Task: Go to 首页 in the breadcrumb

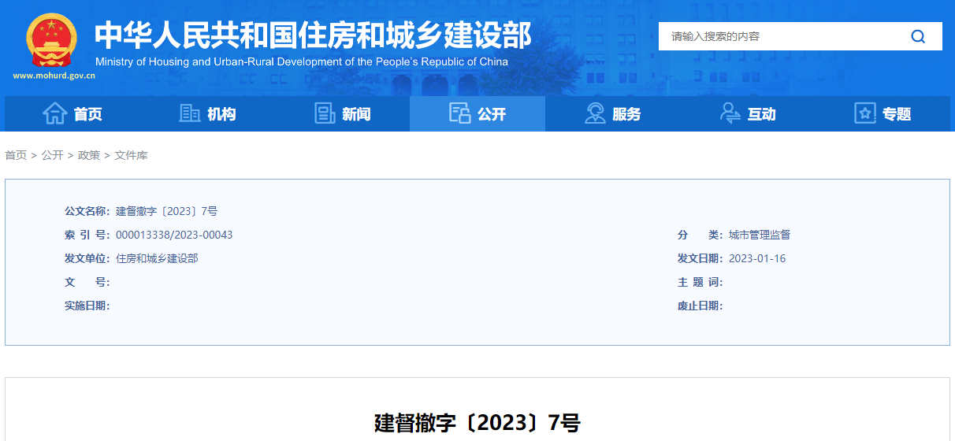Action: tap(16, 155)
